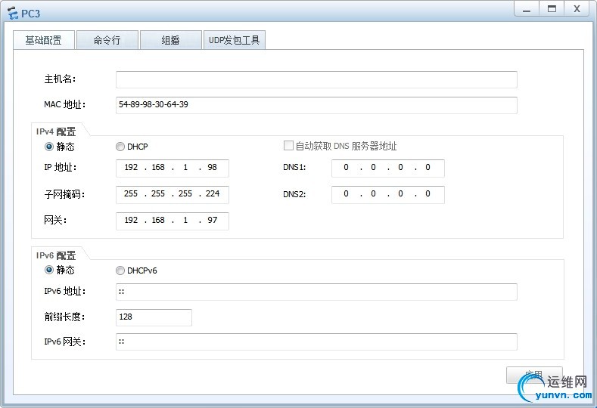
Task: Select IPv4 静态 radio button
Action: pyautogui.click(x=49, y=147)
